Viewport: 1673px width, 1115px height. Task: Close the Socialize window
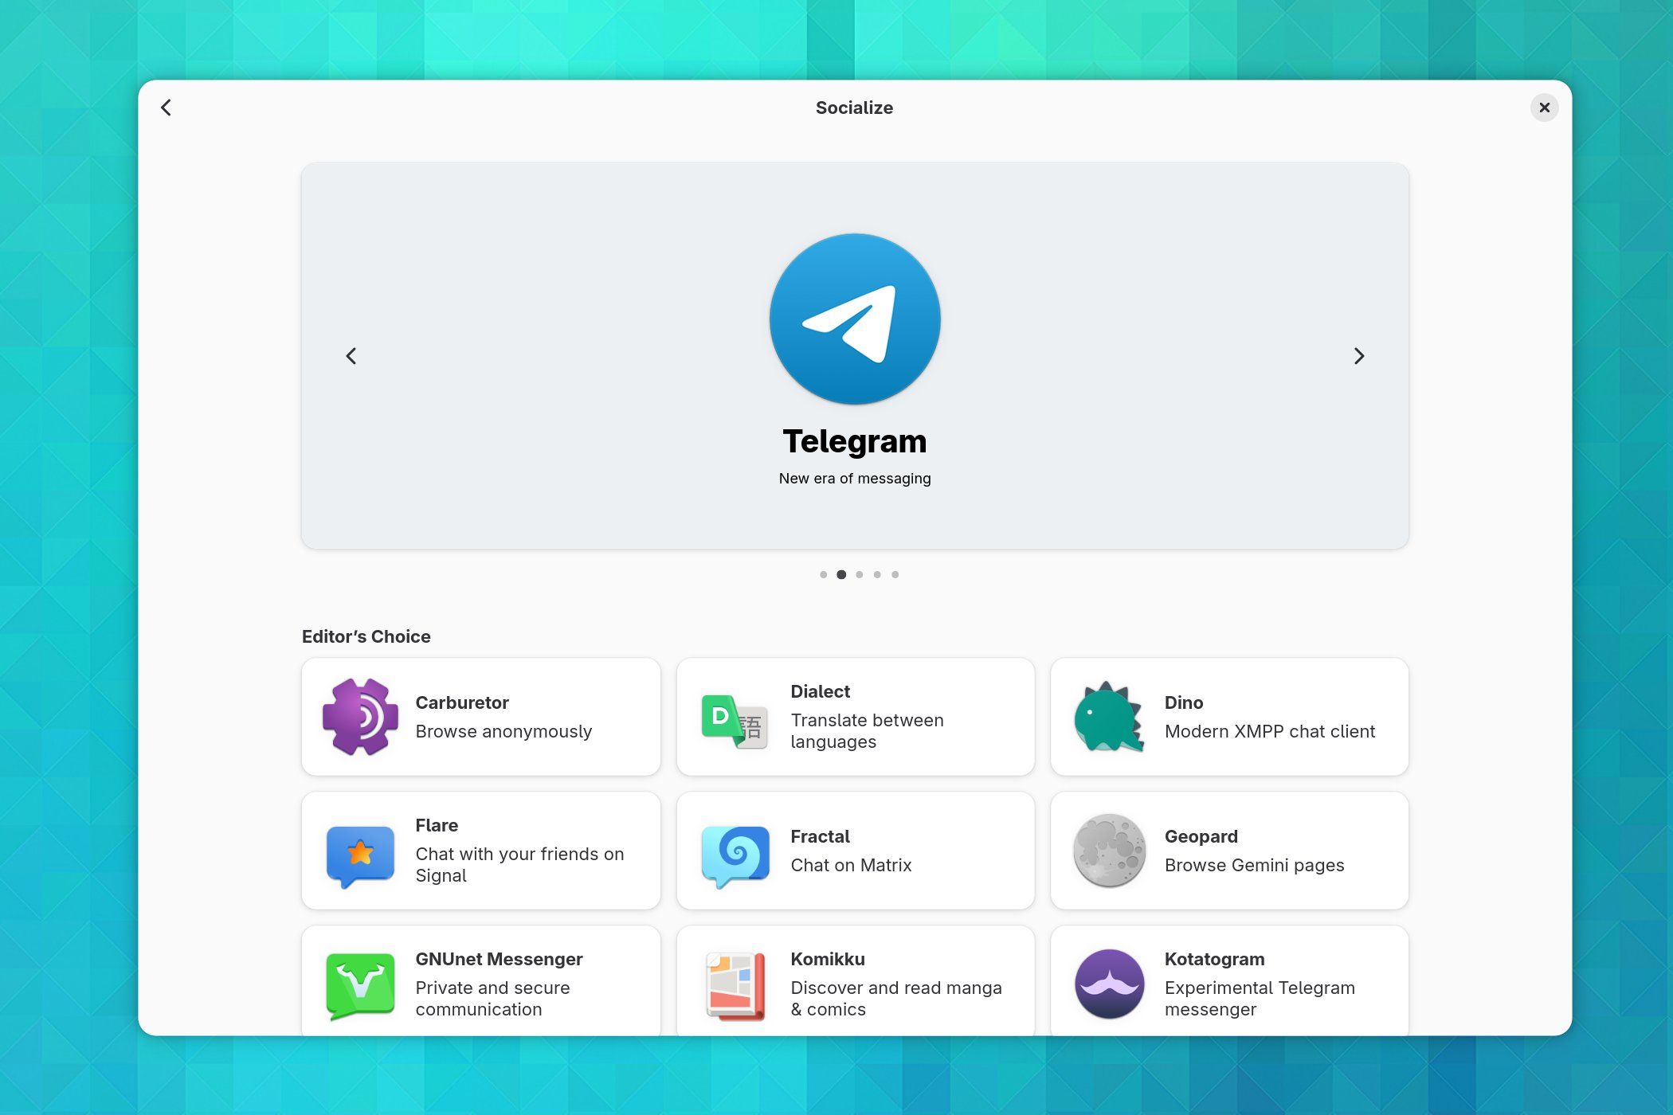(1544, 108)
